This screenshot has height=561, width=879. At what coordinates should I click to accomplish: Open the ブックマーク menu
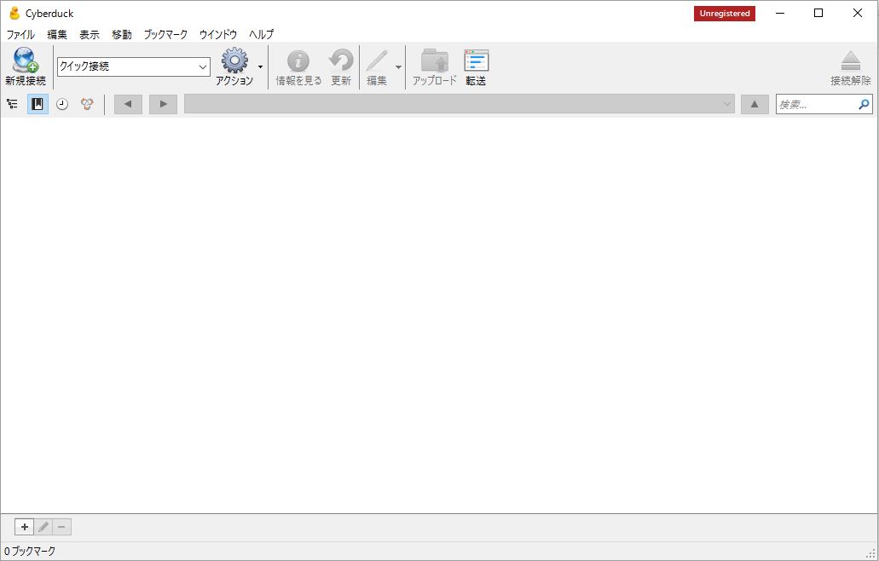tap(165, 34)
